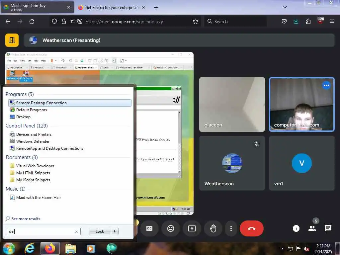Send a reaction with the emoji button

tap(171, 228)
